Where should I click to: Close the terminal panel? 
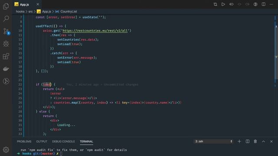(x=271, y=141)
